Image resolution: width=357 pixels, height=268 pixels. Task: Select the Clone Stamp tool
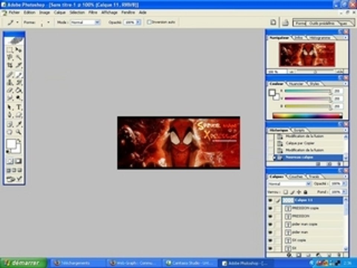coord(10,83)
